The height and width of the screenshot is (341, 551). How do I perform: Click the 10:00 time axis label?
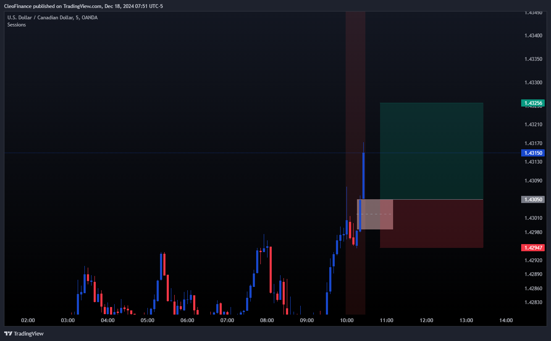[347, 320]
